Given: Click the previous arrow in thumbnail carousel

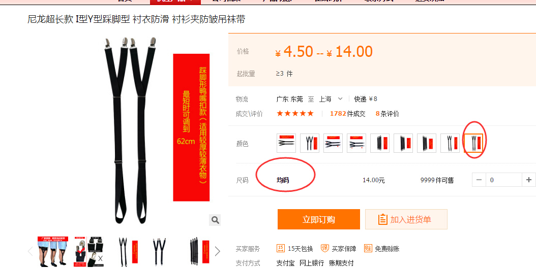Looking at the screenshot, I should pos(30,252).
